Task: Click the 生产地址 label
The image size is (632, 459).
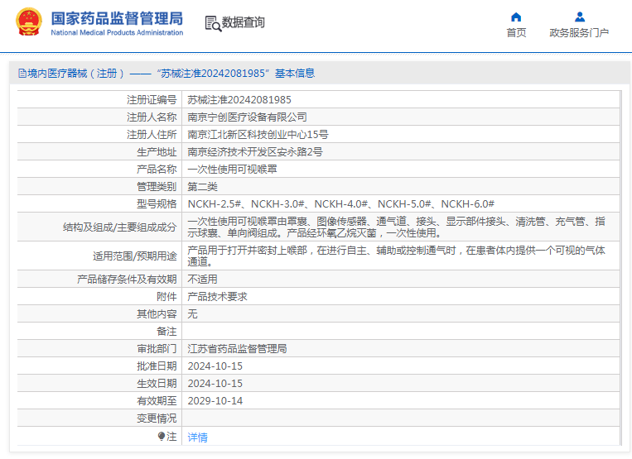Action: coord(157,151)
